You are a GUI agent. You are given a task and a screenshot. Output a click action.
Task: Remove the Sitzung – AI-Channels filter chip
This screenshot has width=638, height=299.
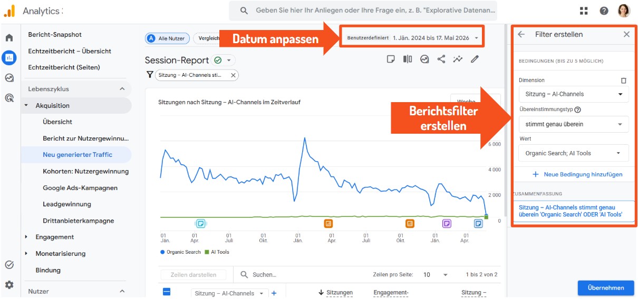click(x=233, y=75)
